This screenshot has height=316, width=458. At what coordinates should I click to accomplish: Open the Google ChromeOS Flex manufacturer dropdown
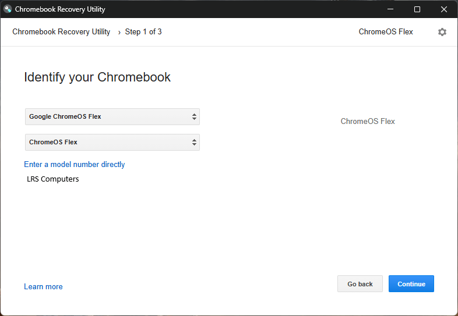112,116
